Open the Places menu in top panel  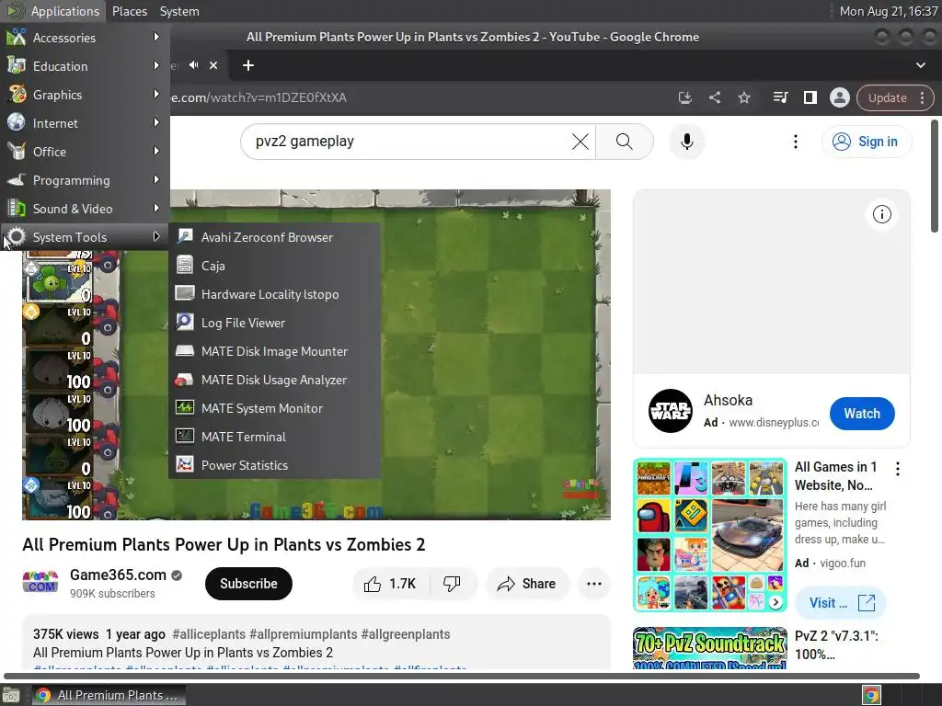[x=129, y=11]
